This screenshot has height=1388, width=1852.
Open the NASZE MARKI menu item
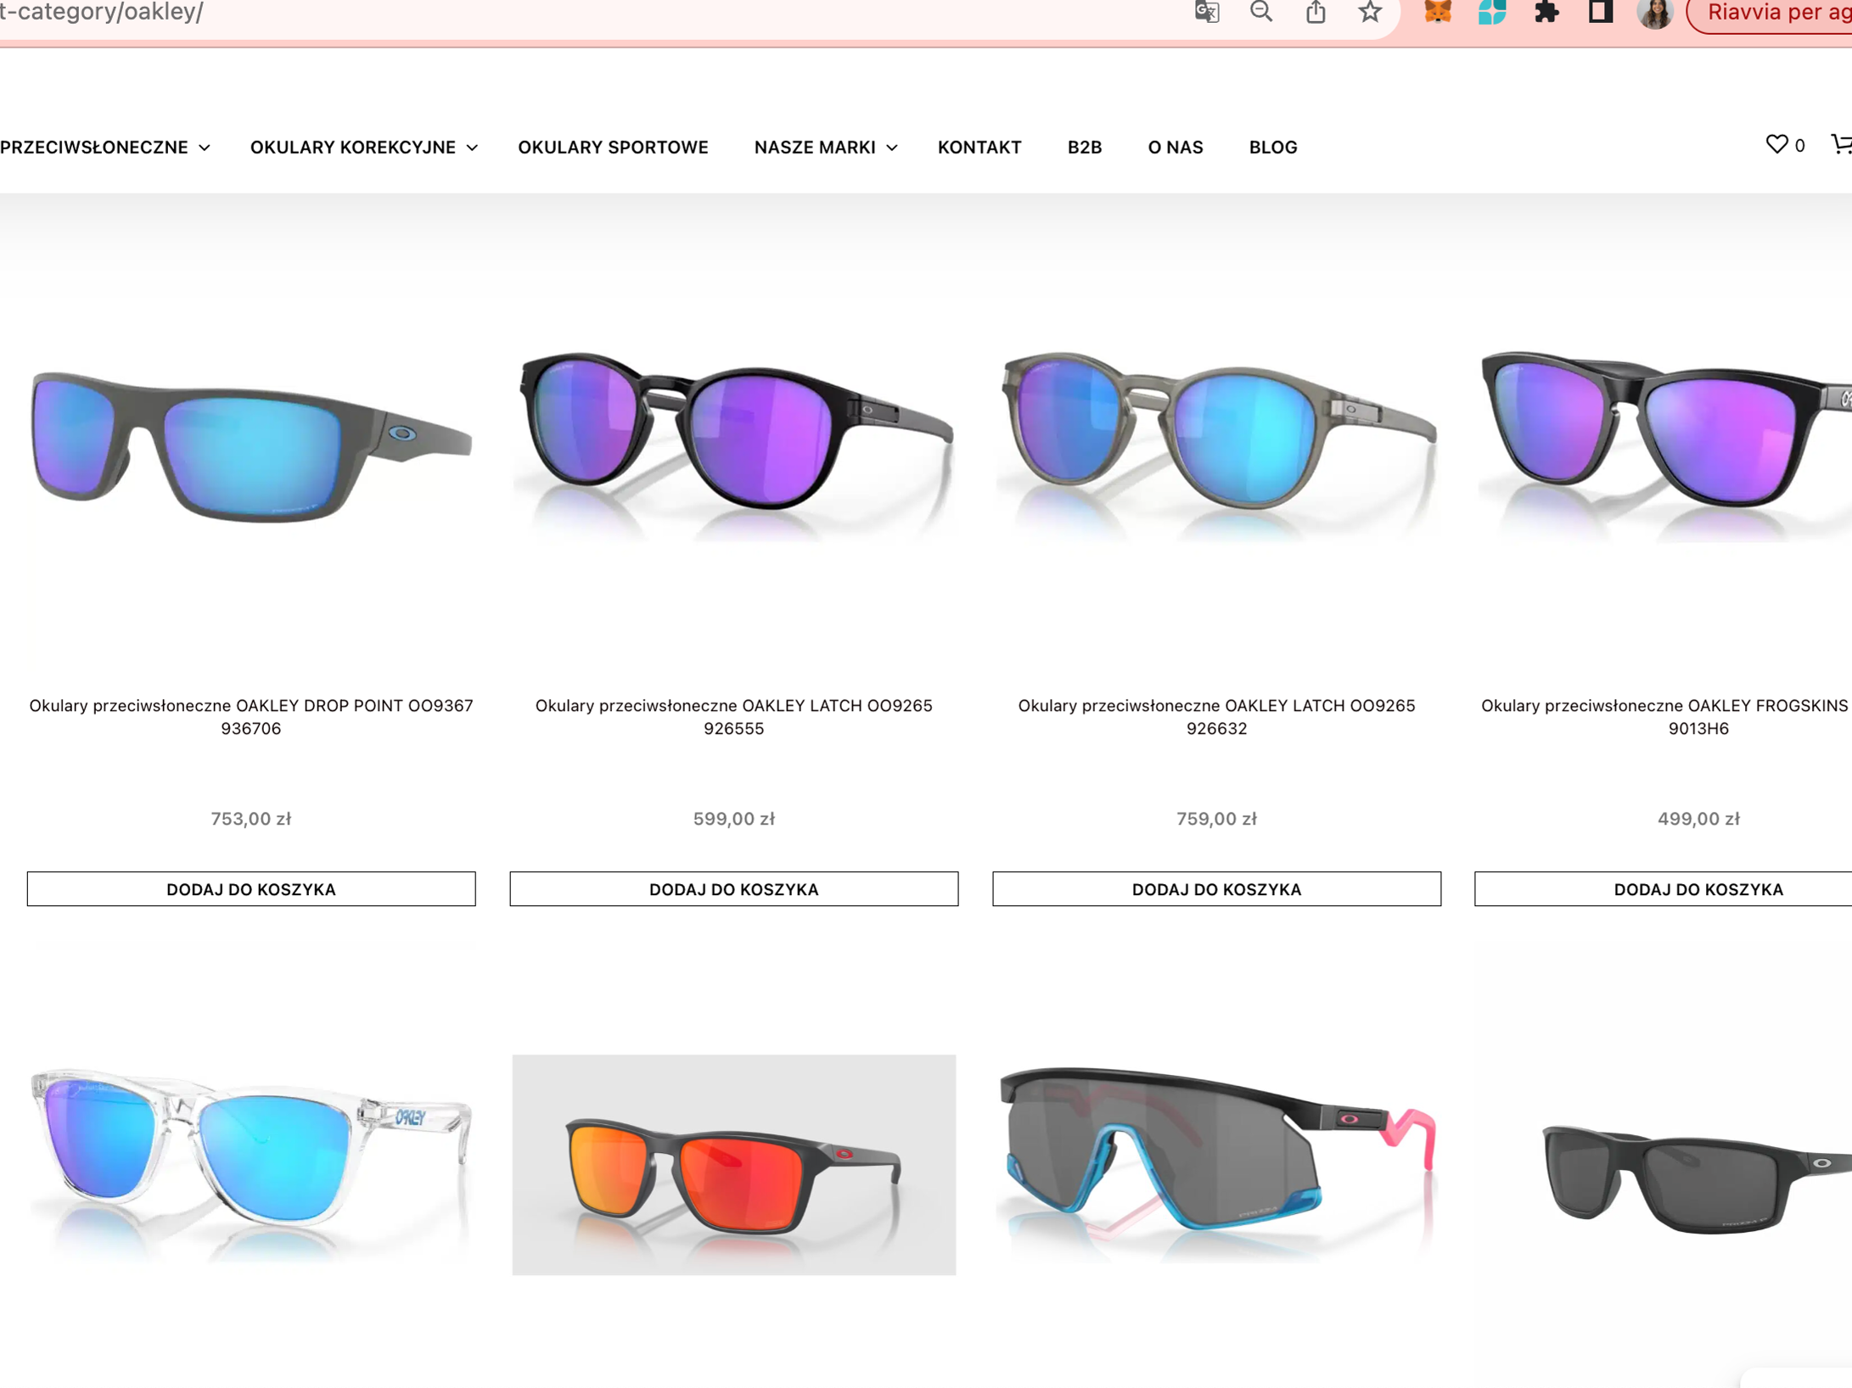[x=815, y=148]
